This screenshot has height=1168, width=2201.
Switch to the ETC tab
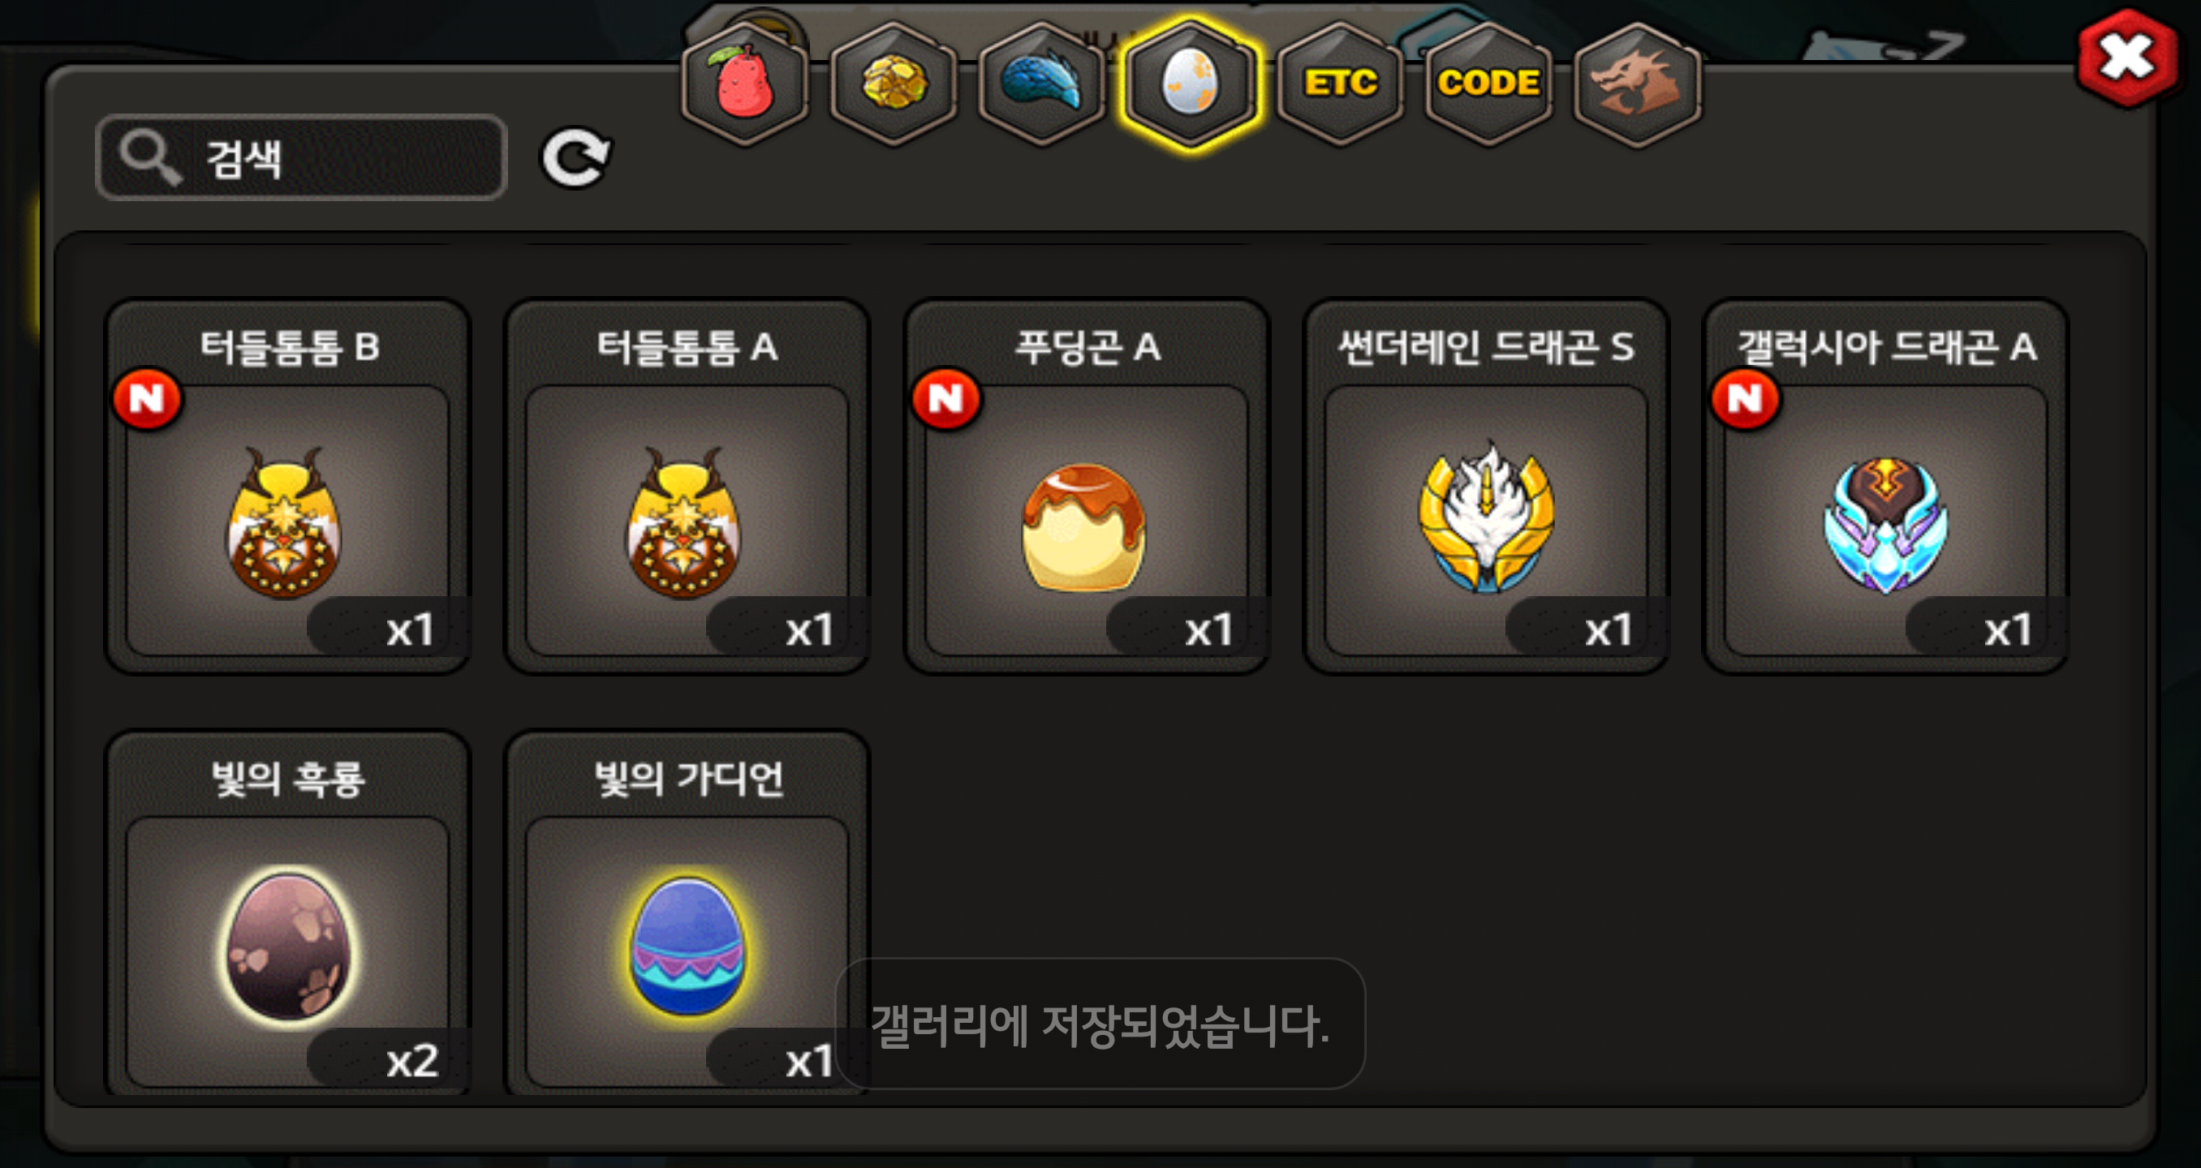point(1339,84)
